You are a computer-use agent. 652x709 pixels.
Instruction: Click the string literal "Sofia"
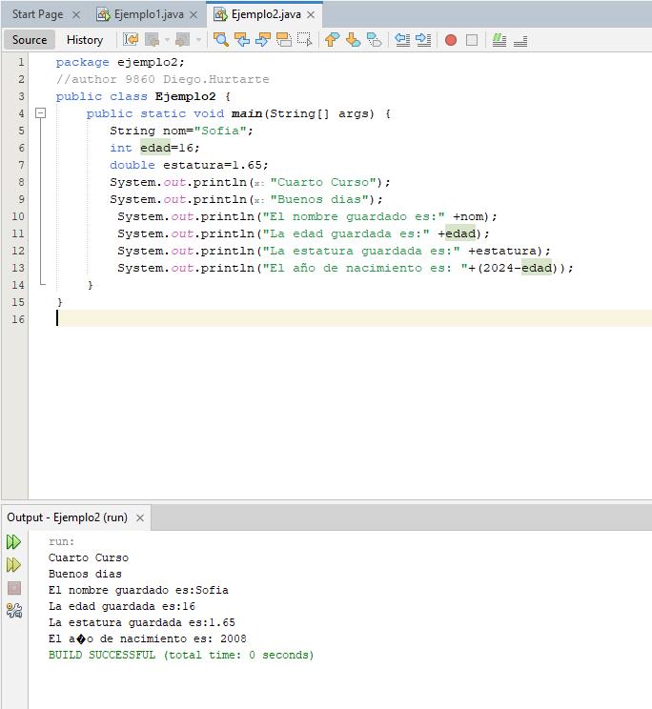220,131
